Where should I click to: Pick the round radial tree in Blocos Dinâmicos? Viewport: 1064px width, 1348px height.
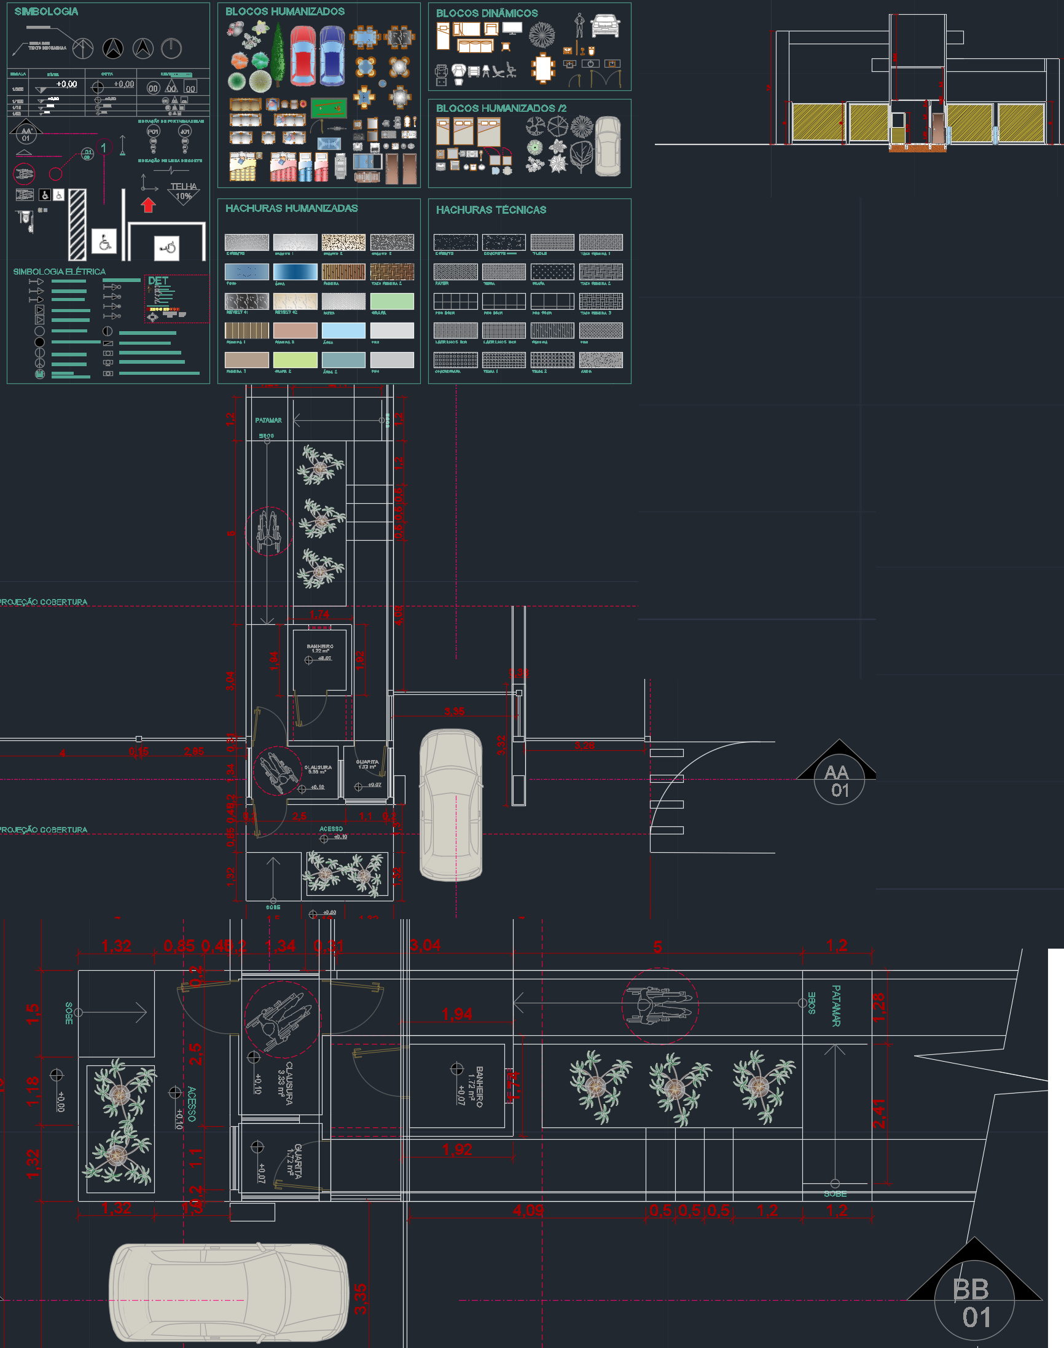coord(542,35)
